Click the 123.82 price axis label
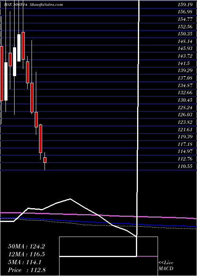Screen dimensions: 197x276 pos(186,122)
